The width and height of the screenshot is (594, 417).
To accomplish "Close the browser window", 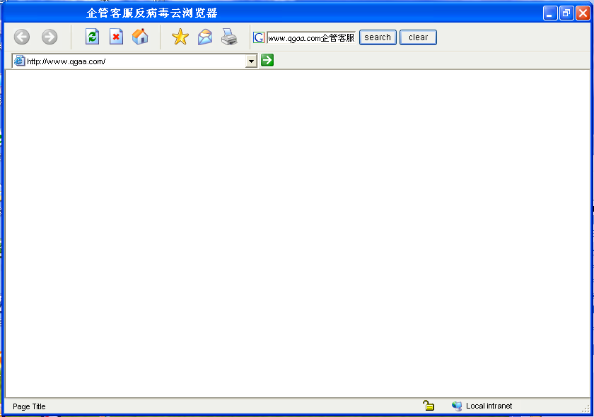I will pos(583,13).
